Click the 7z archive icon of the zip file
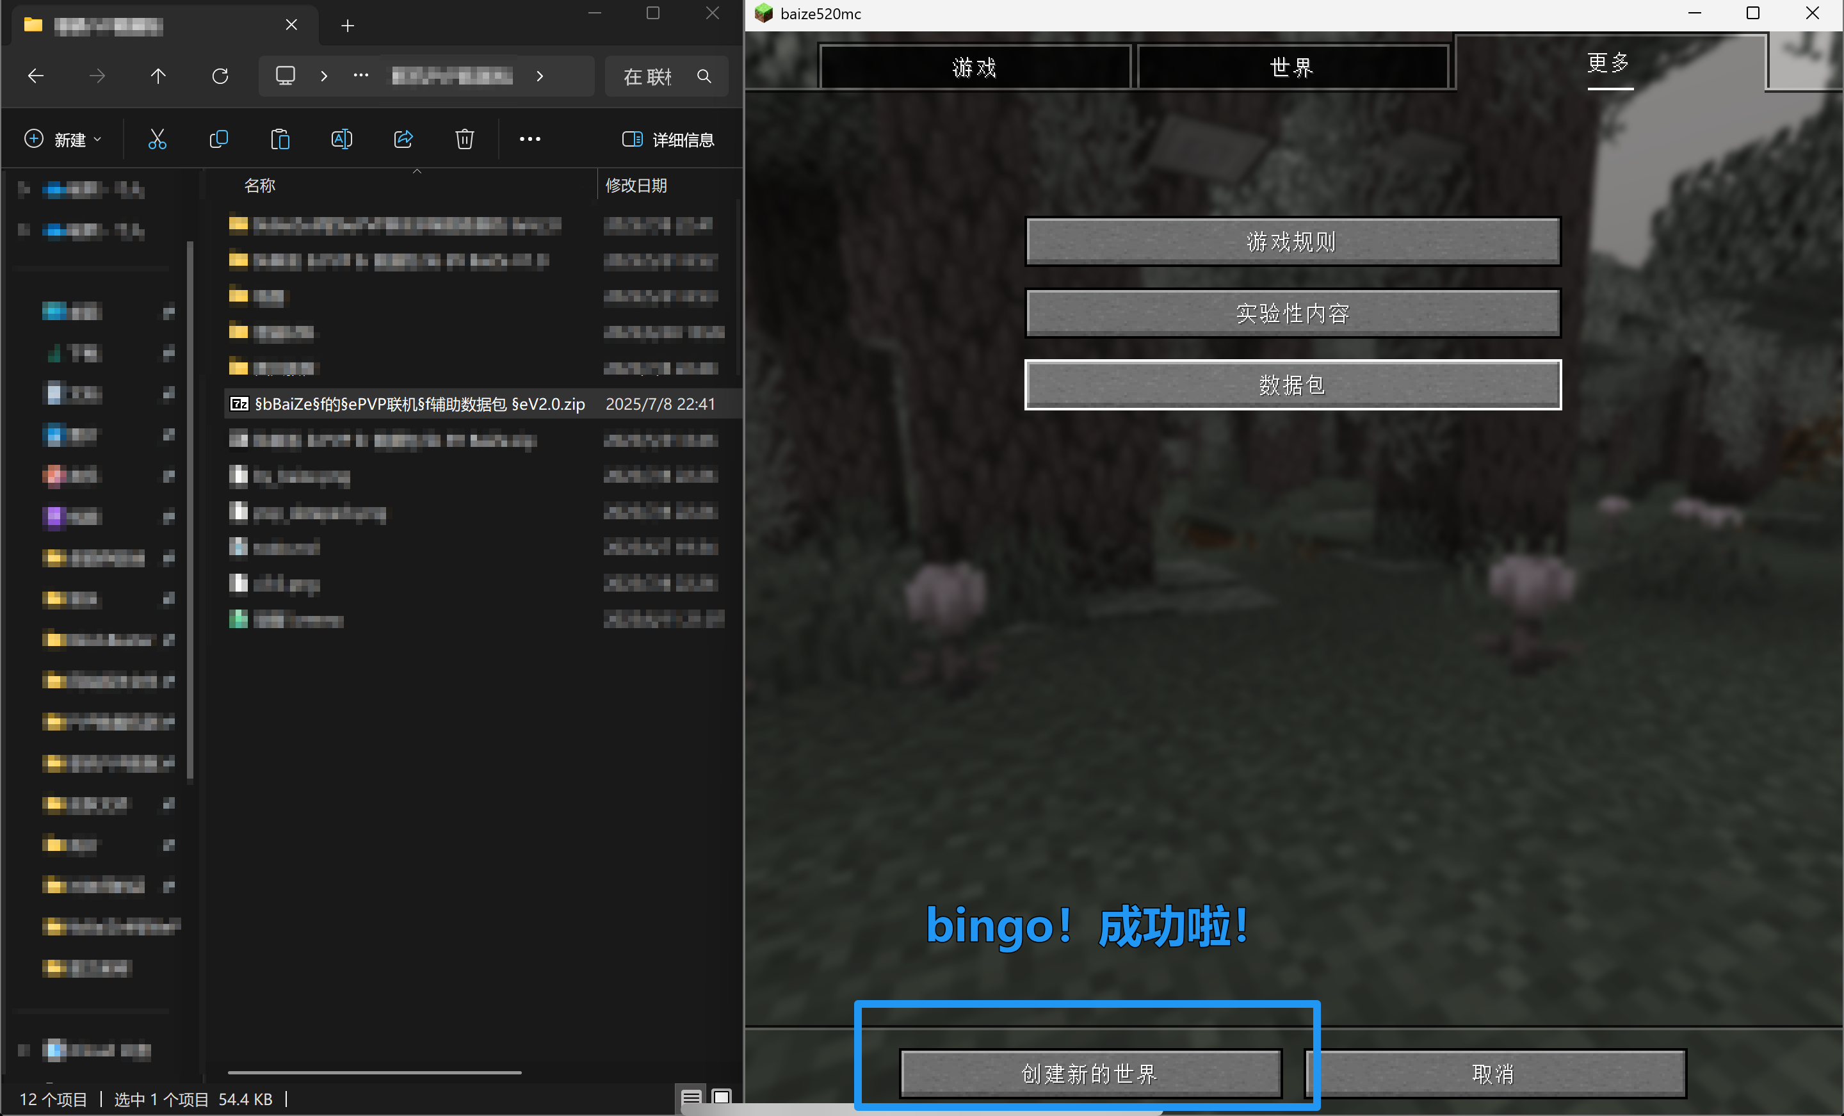This screenshot has height=1116, width=1844. pyautogui.click(x=239, y=404)
